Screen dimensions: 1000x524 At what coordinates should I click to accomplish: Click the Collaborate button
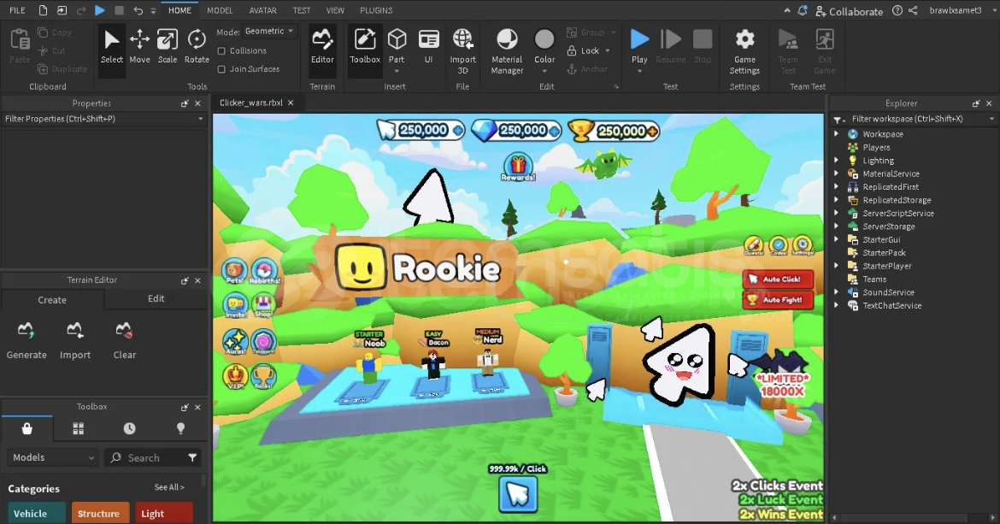coord(850,11)
